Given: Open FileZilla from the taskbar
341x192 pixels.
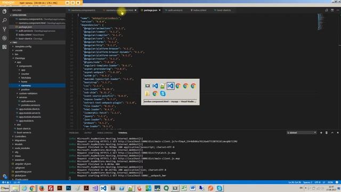Looking at the screenshot, I should (51, 188).
